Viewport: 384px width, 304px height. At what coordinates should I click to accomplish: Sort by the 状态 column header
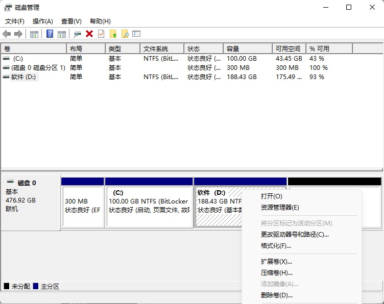(x=204, y=48)
